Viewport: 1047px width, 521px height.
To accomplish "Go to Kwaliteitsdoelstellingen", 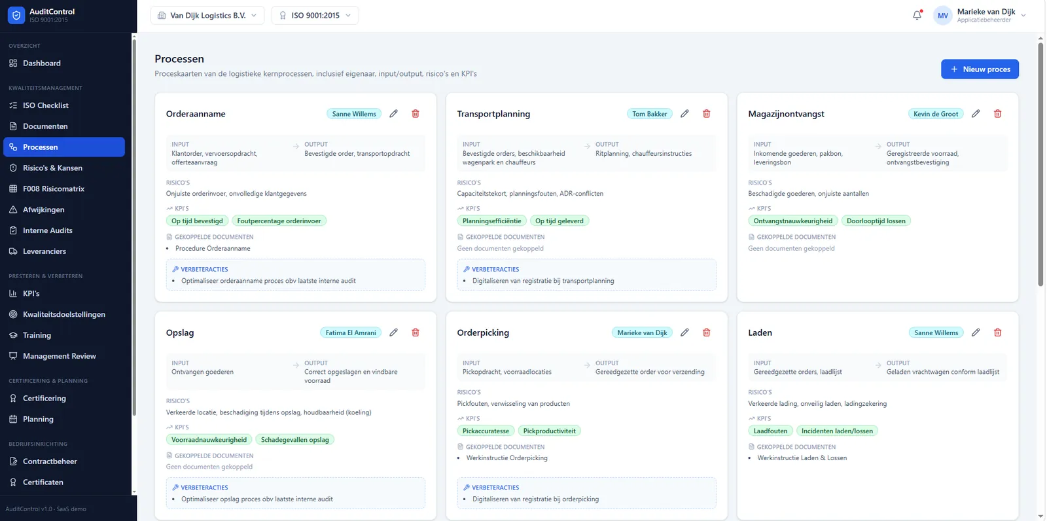I will (x=64, y=315).
